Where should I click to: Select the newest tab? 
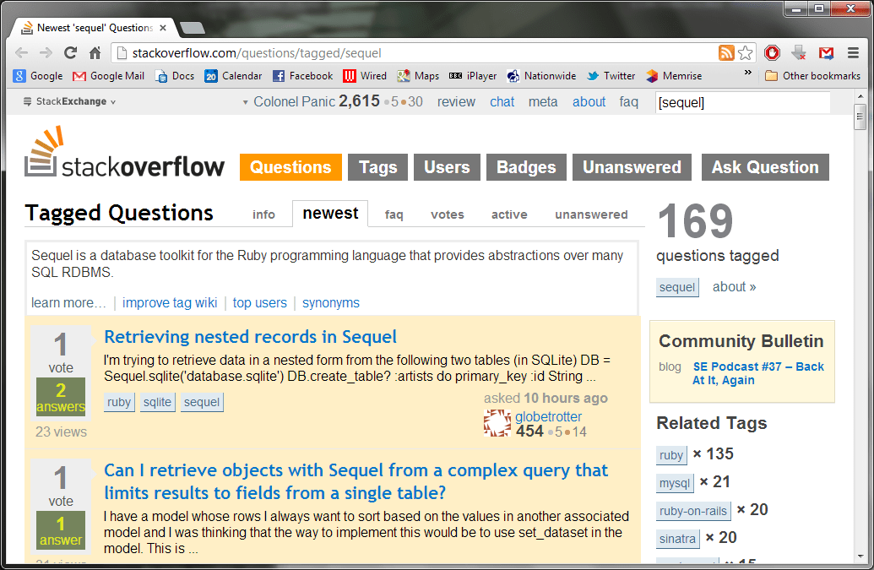(x=330, y=214)
